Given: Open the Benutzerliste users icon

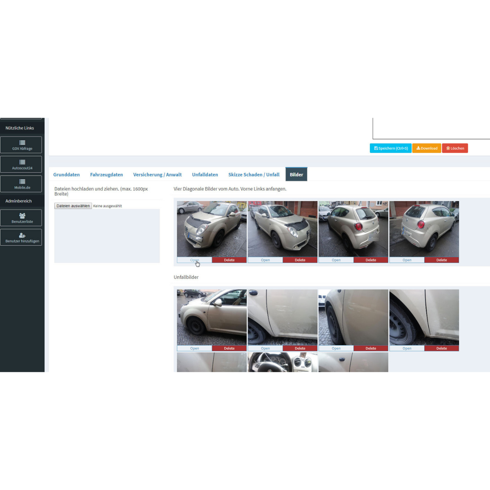Looking at the screenshot, I should [22, 216].
